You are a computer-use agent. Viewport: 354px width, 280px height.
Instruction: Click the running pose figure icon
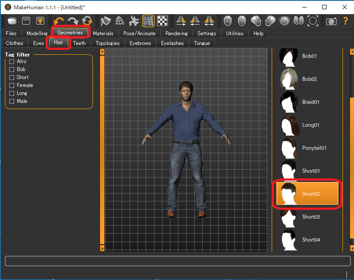[134, 21]
